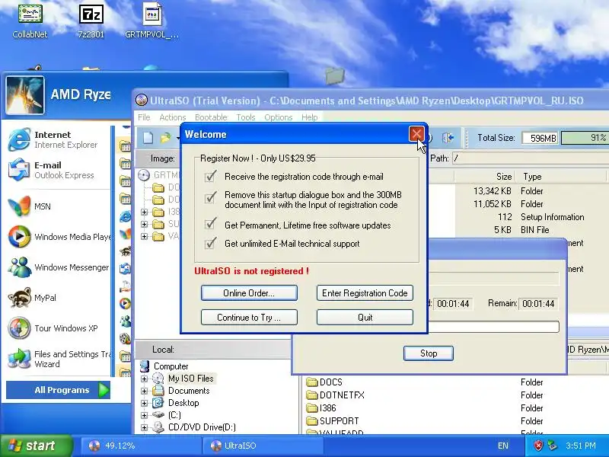The image size is (609, 457).
Task: Click the Quit button in the Welcome dialog
Action: pyautogui.click(x=365, y=318)
